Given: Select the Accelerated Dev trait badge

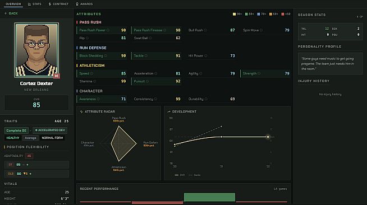Looking at the screenshot, I should coord(50,130).
